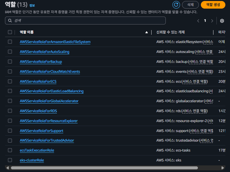This screenshot has width=230, height=172.
Task: Open table preferences gear icon
Action: (x=222, y=21)
